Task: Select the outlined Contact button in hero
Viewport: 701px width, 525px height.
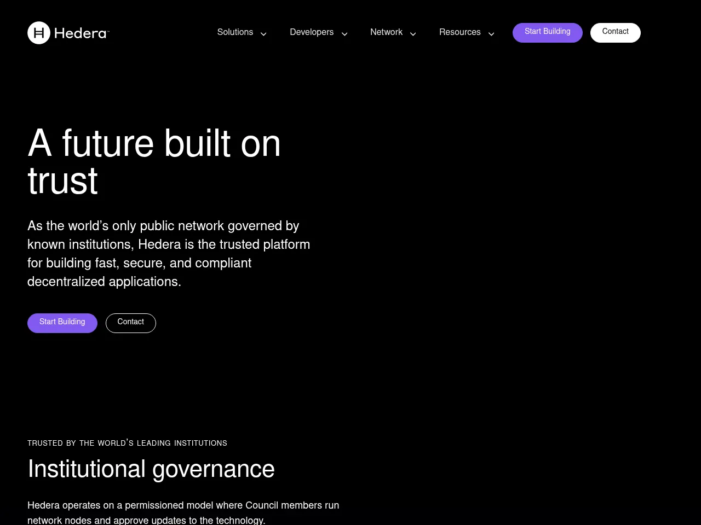Action: [x=130, y=323]
